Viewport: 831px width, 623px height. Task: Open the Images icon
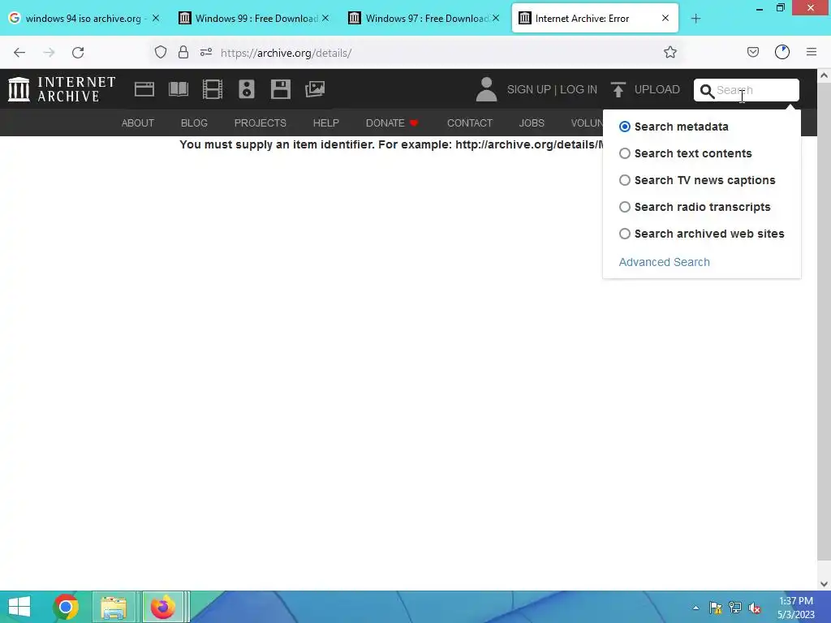[x=315, y=89]
